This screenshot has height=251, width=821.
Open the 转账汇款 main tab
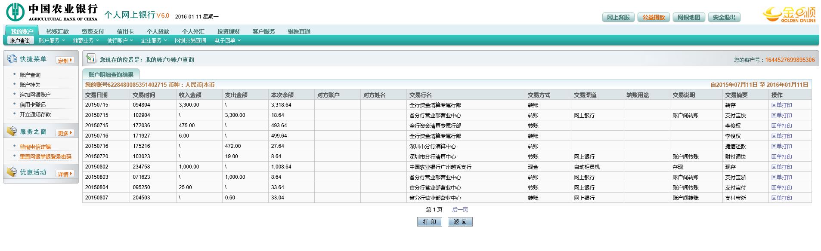[58, 31]
